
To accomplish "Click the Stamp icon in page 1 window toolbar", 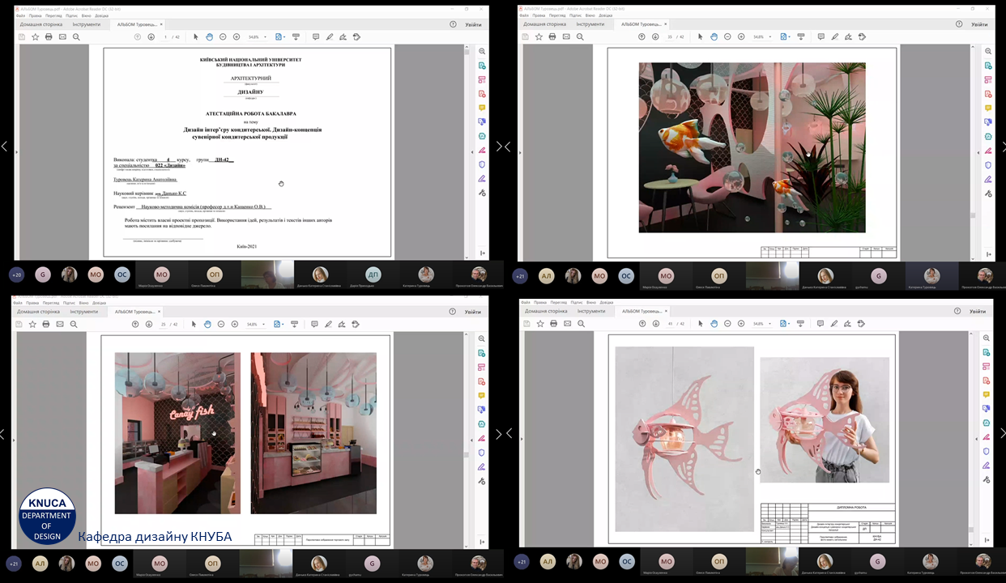I will [x=356, y=36].
